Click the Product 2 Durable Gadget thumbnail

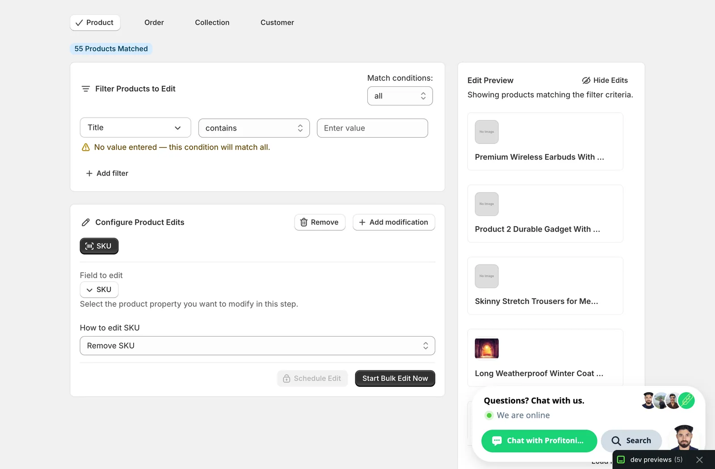click(x=487, y=204)
